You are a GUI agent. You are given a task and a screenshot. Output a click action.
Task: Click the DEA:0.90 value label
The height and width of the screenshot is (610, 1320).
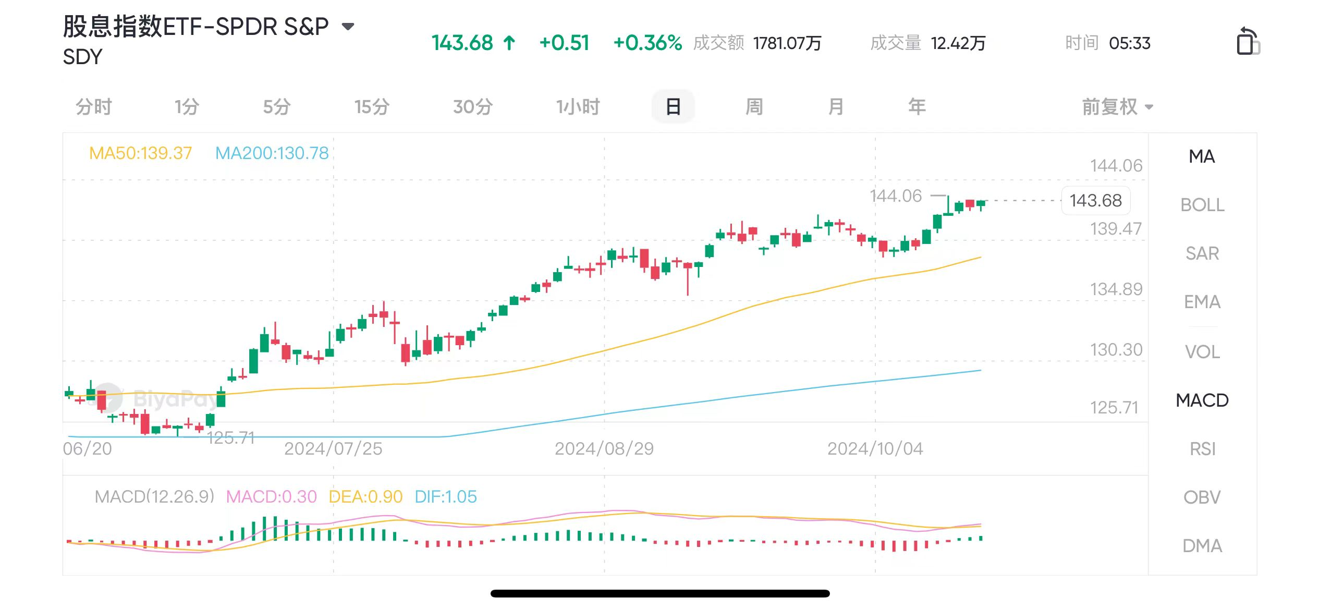click(x=365, y=497)
